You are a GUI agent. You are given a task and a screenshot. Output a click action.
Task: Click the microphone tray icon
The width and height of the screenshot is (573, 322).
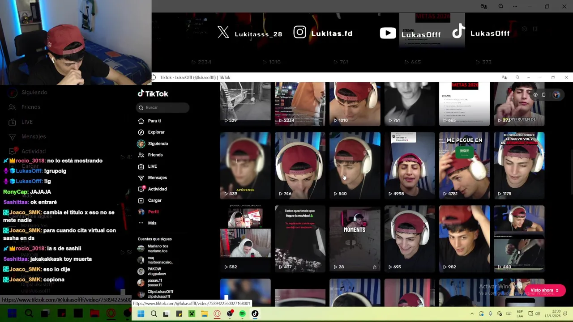tap(490, 314)
